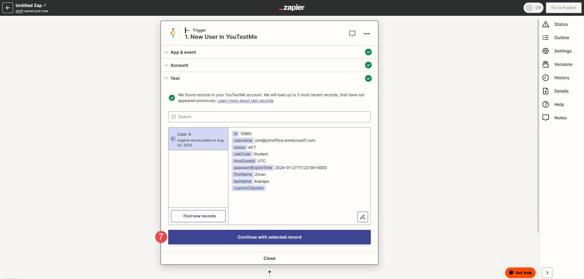The height and width of the screenshot is (279, 584).
Task: Click the Details file icon
Action: (546, 91)
